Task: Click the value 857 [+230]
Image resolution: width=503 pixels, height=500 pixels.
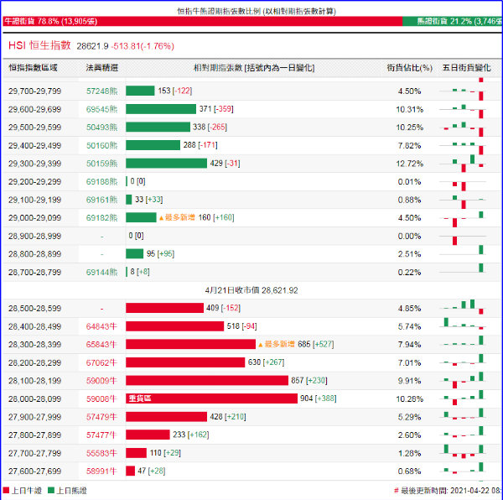Action: click(x=309, y=381)
